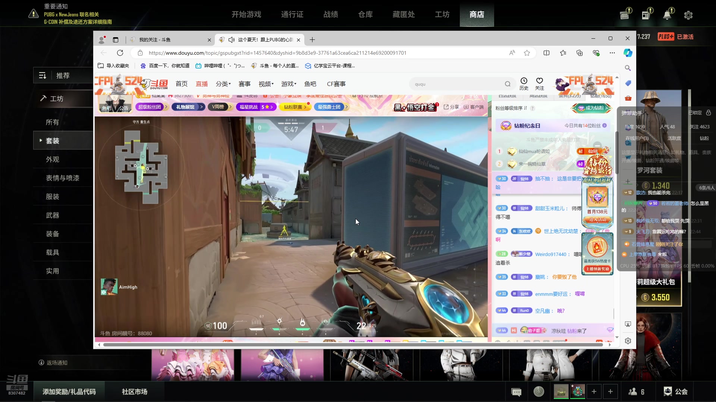
Task: Click the page horizontal scrollbar
Action: tap(353, 345)
